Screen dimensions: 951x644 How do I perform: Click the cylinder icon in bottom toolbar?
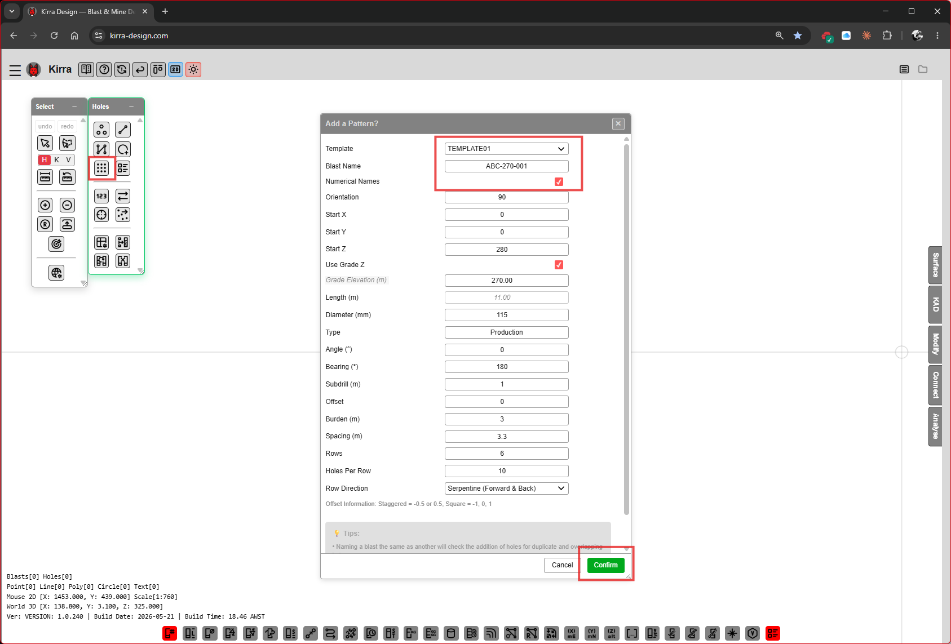(451, 633)
